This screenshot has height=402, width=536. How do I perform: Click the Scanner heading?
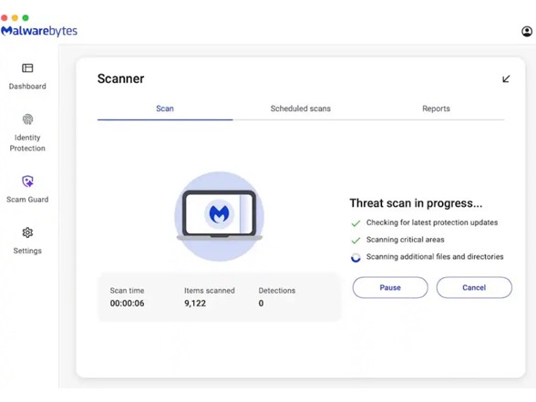click(120, 78)
